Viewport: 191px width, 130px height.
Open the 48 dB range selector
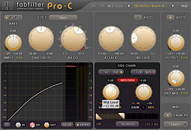[67, 125]
